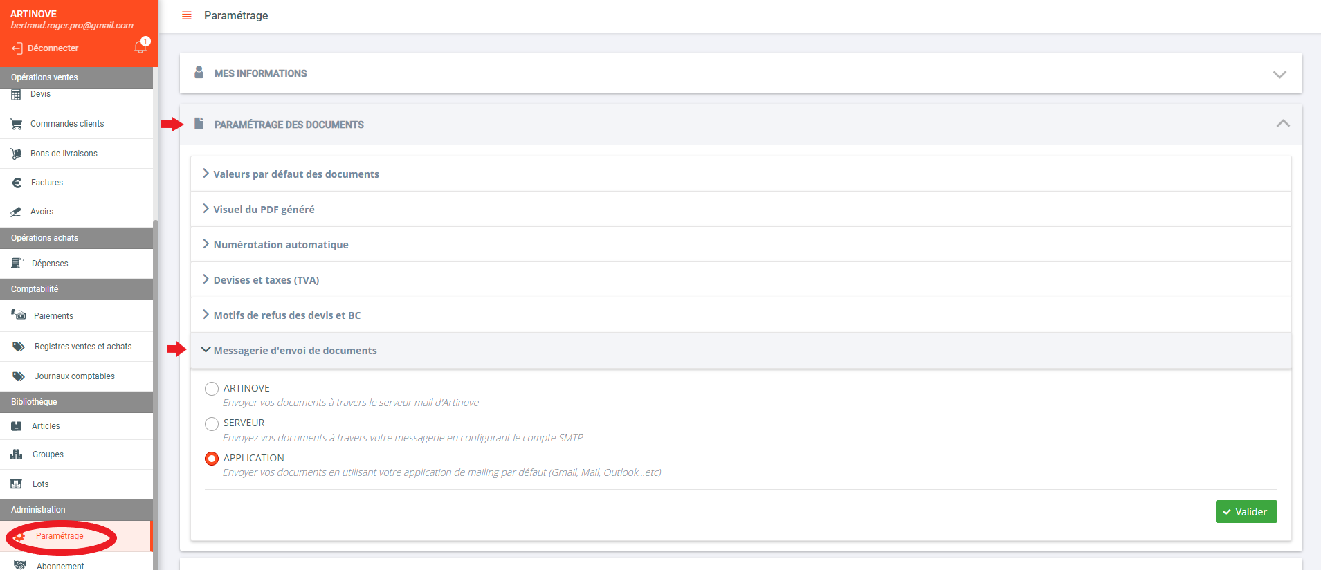This screenshot has width=1321, height=570.
Task: Click the Factures euro icon
Action: pyautogui.click(x=17, y=183)
